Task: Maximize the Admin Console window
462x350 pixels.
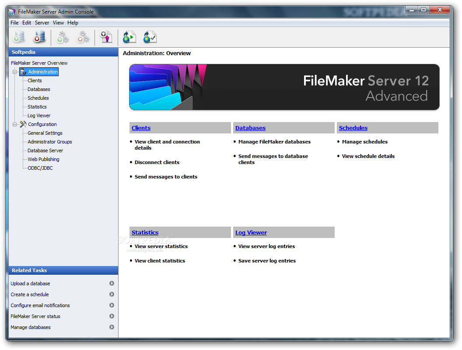Action: point(423,10)
